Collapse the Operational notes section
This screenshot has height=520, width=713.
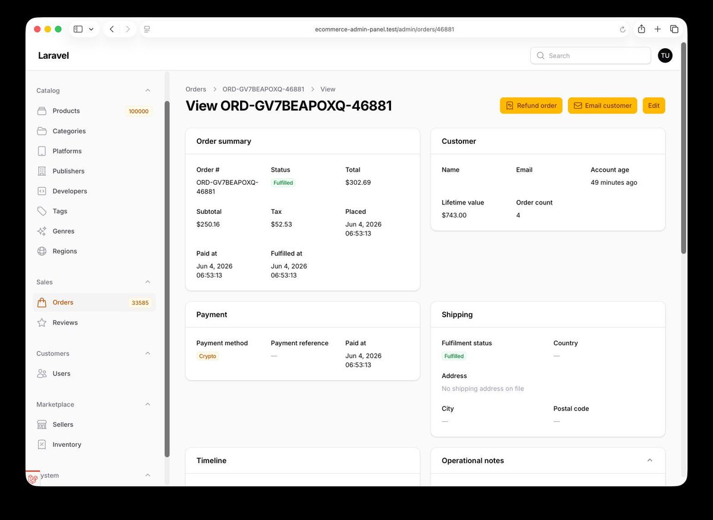point(649,461)
